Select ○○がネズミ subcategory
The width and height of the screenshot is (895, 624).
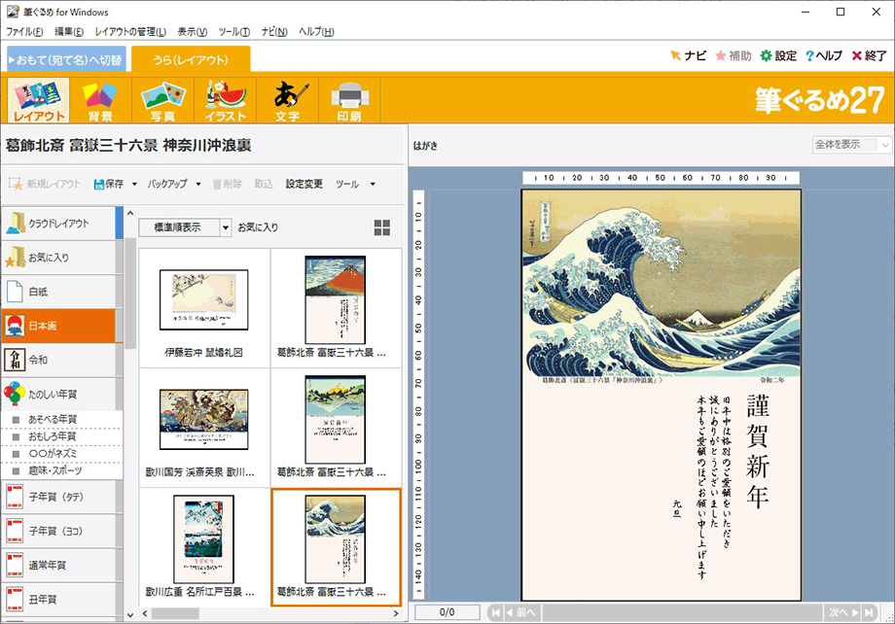tap(61, 454)
